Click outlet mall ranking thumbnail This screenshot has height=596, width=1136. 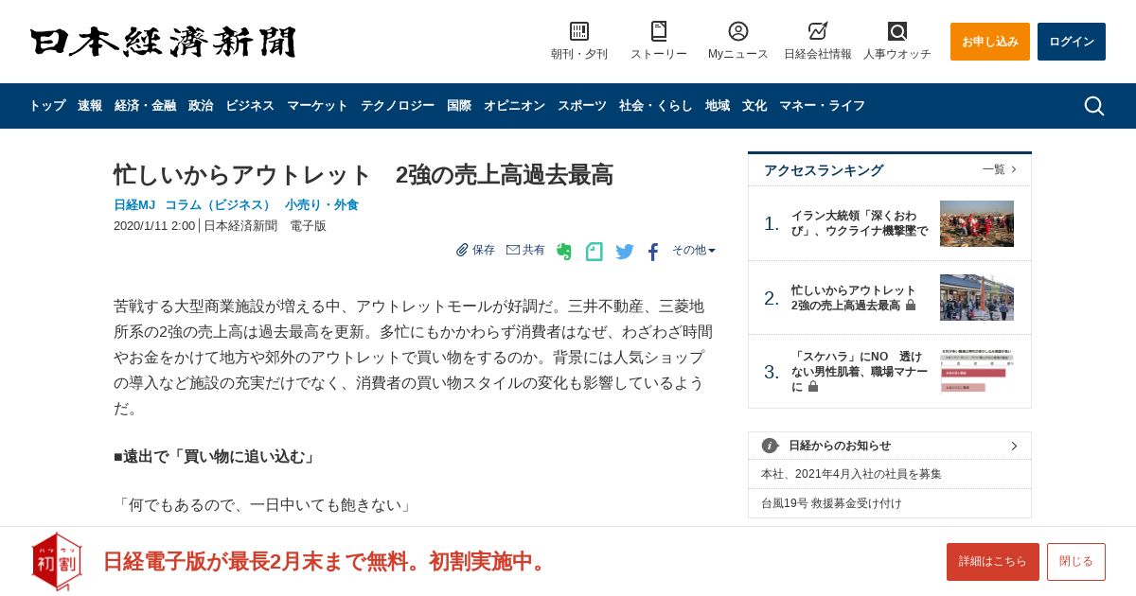pyautogui.click(x=977, y=298)
